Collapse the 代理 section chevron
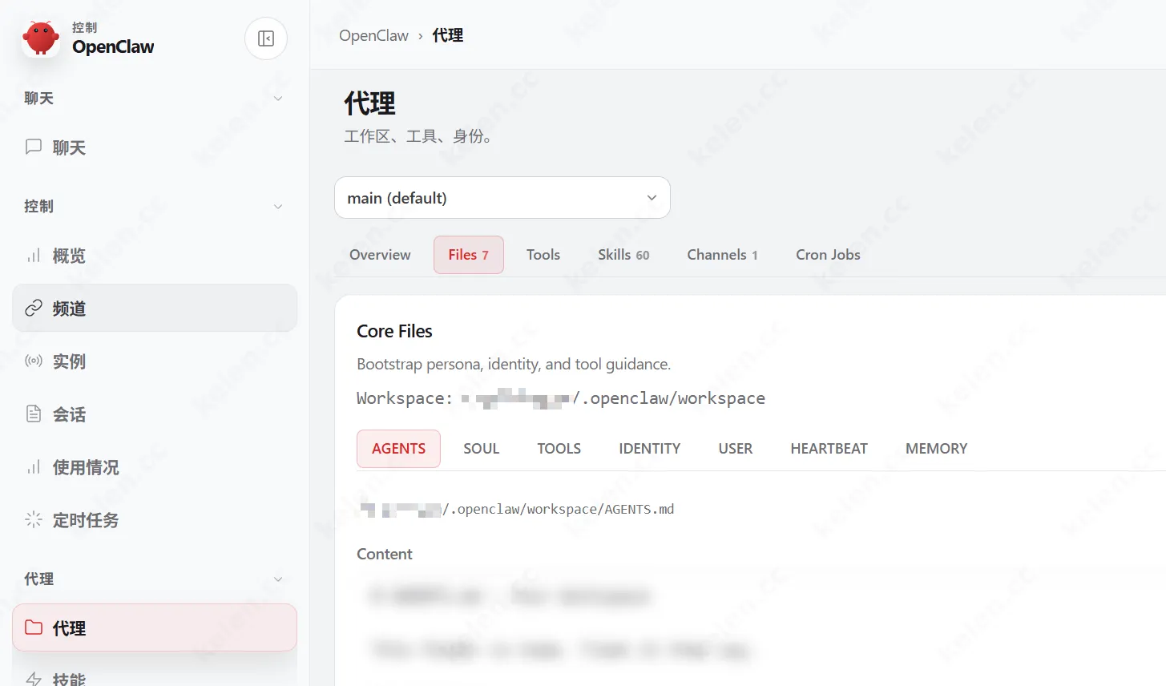This screenshot has width=1166, height=686. 277,579
